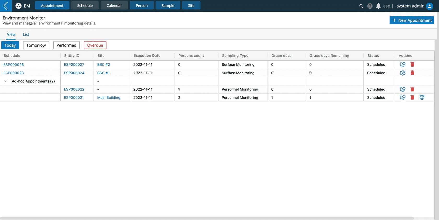This screenshot has height=220, width=439.
Task: Open the BSC #2 site link
Action: 103,65
